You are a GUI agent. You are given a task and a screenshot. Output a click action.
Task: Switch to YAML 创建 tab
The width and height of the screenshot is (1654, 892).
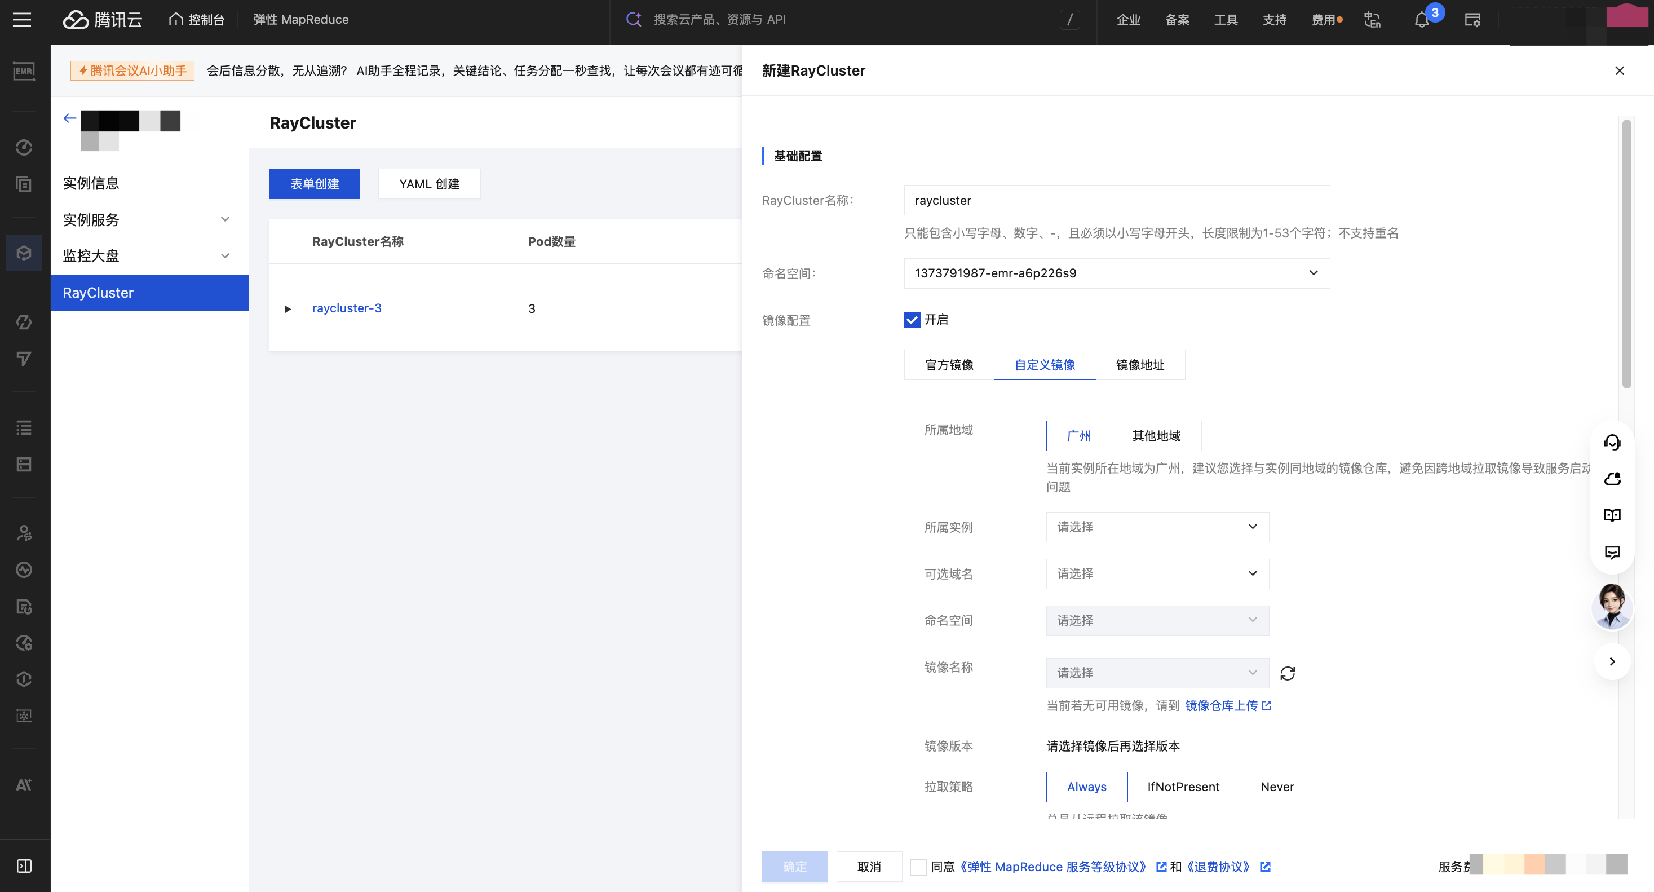click(429, 184)
